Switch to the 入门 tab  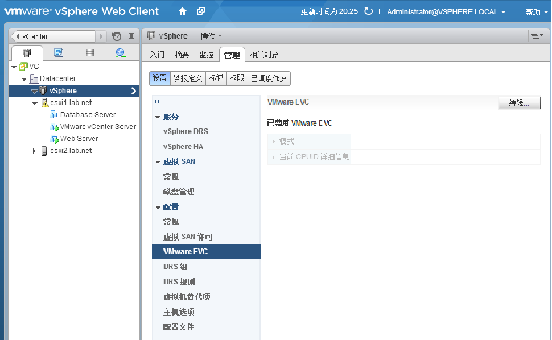tap(157, 55)
